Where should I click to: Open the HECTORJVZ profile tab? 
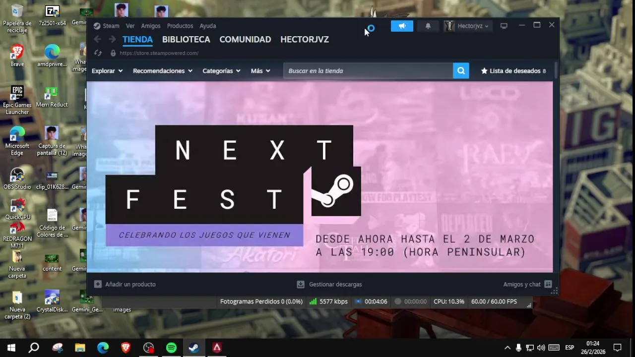(305, 39)
